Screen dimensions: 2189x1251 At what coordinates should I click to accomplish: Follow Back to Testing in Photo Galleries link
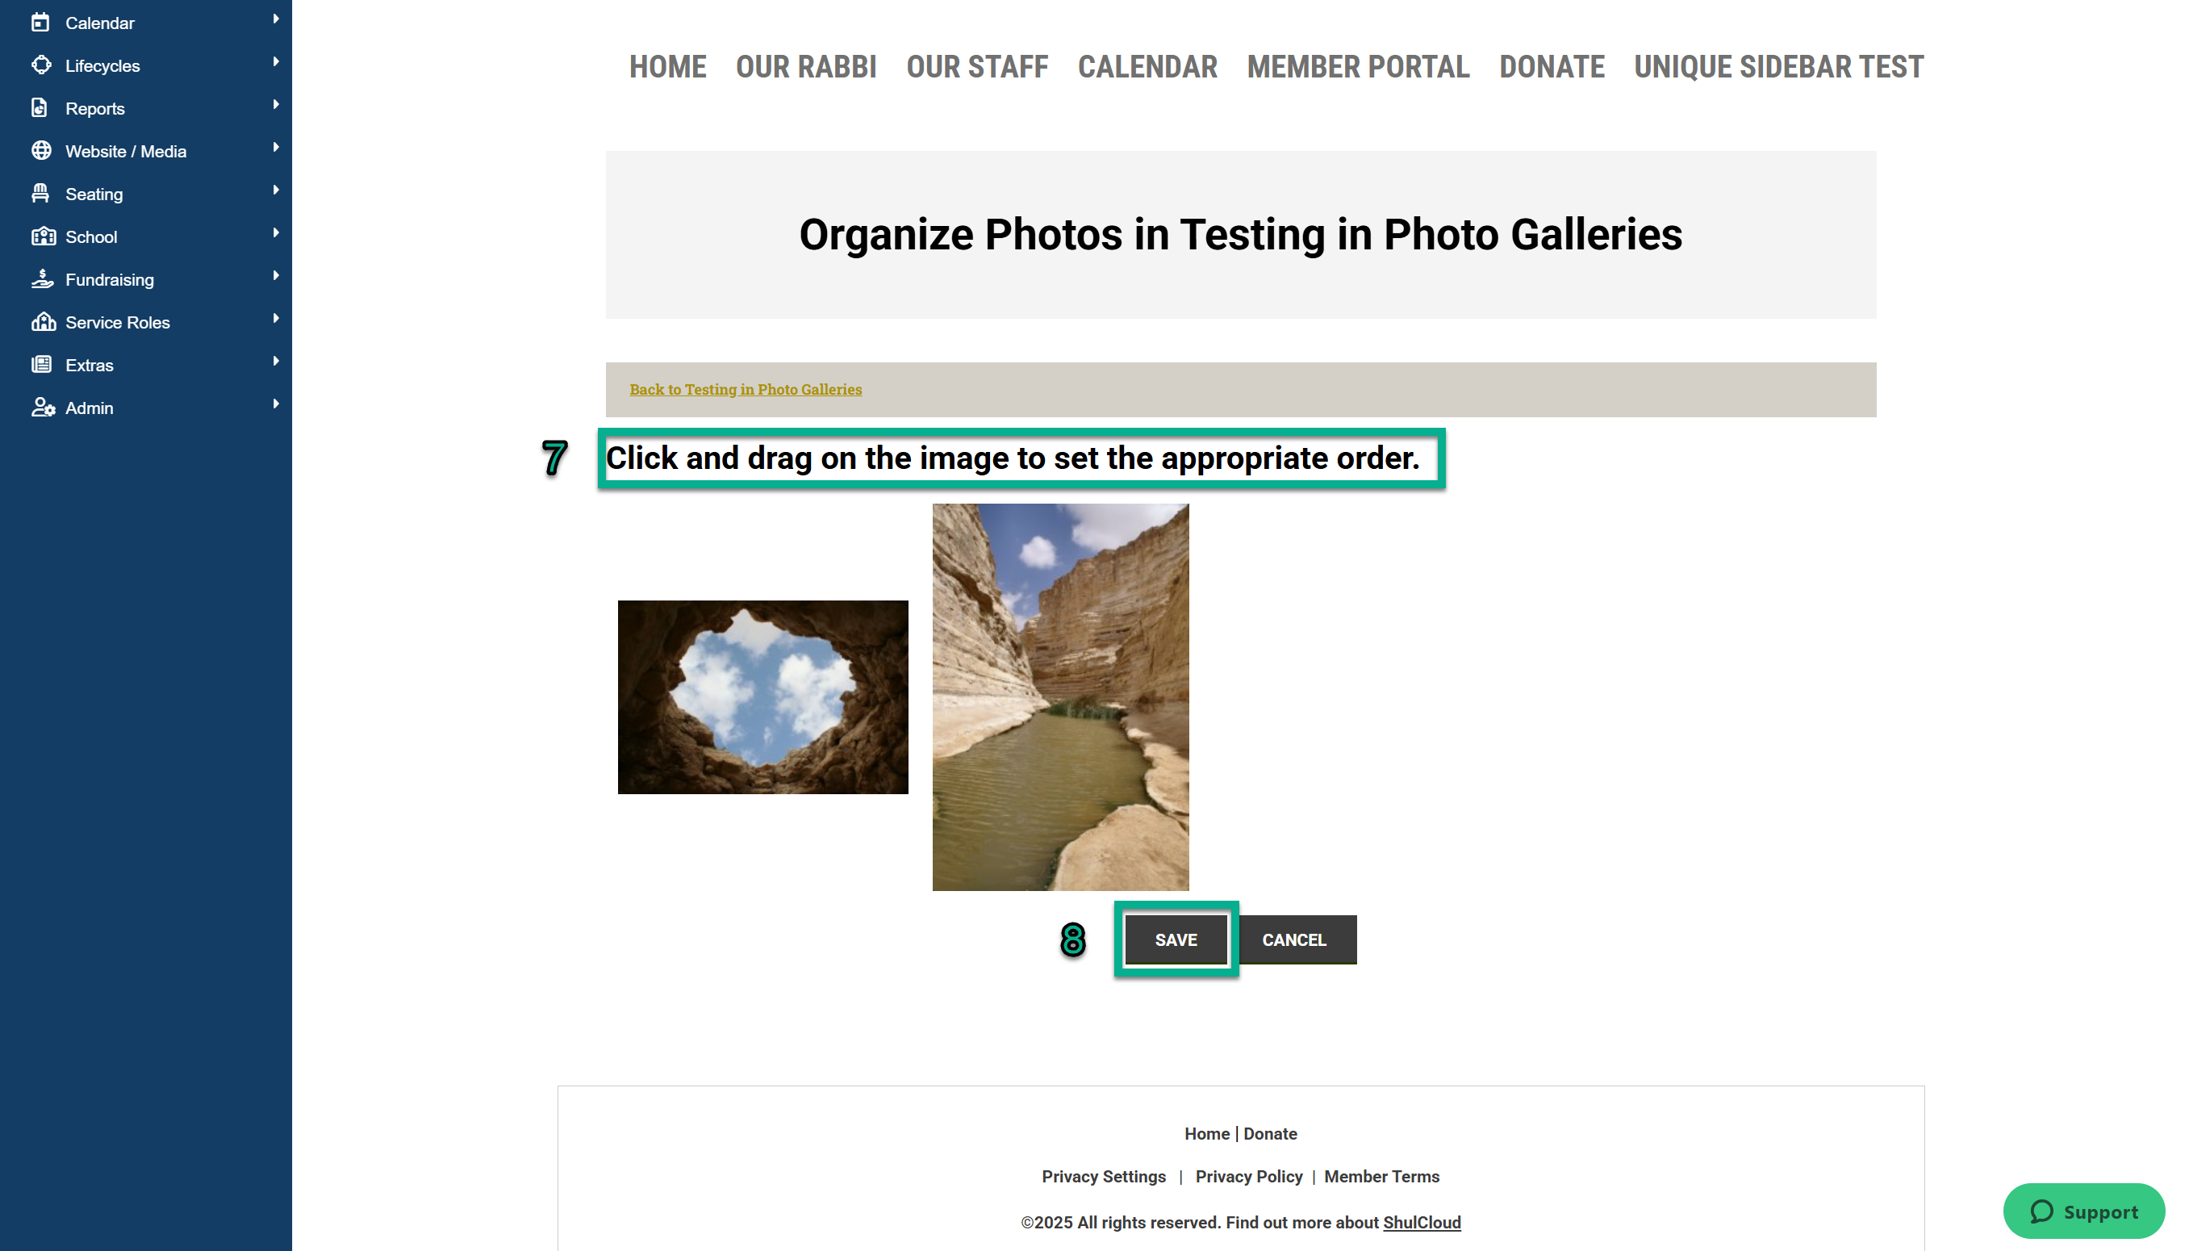click(746, 389)
